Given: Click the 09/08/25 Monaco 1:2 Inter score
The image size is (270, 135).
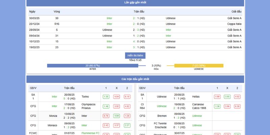Looking at the screenshot, I should pyautogui.click(x=70, y=127).
